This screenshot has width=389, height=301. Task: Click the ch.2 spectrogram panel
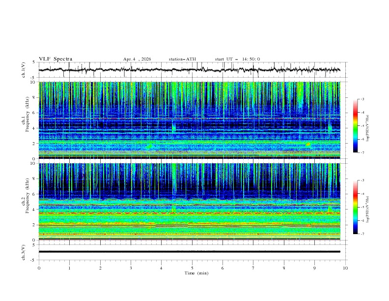190,202
